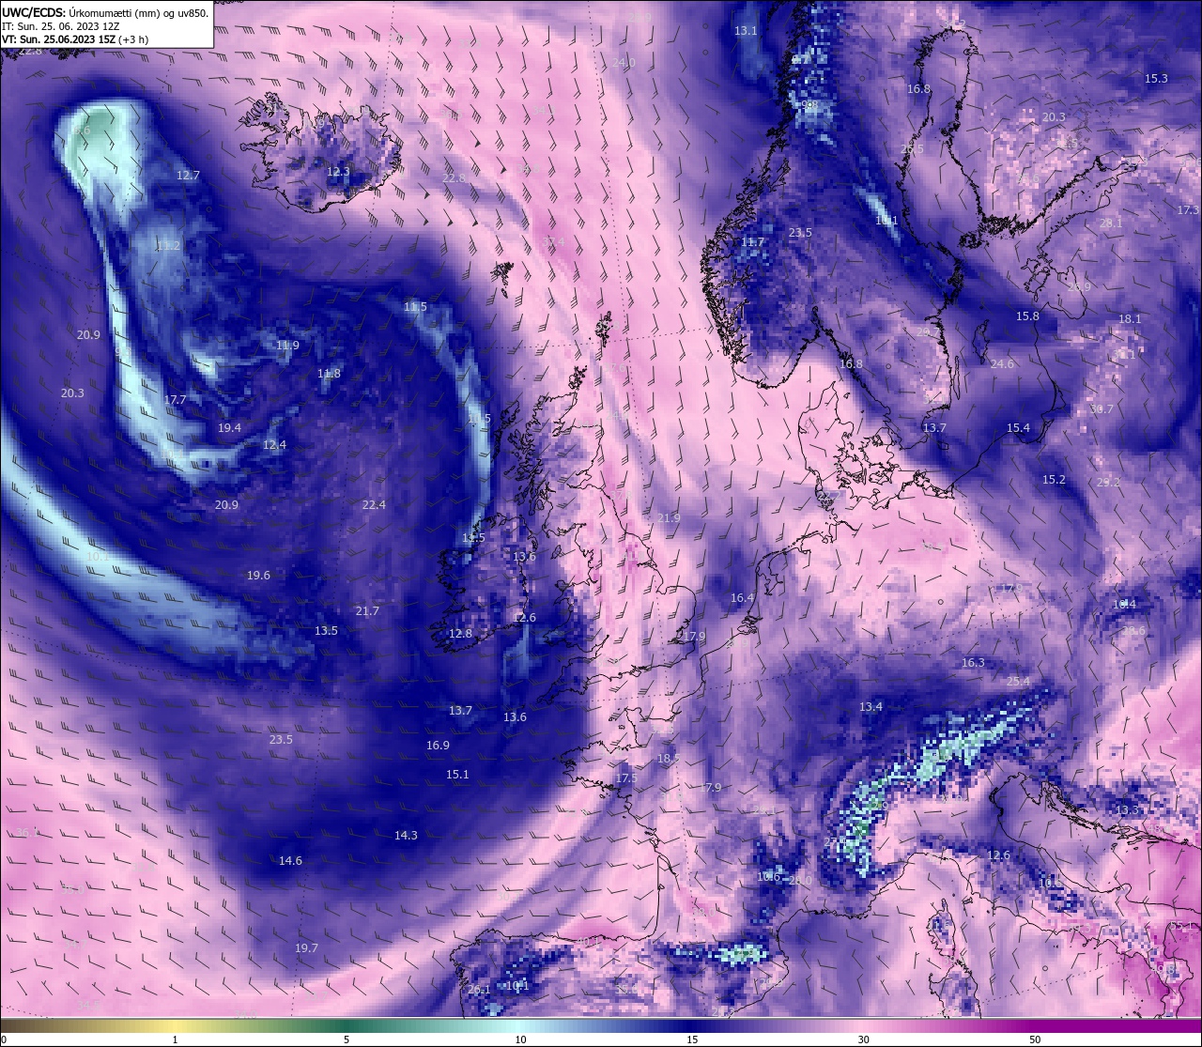Viewport: 1202px width, 1047px height.
Task: Click the value 26.1 over Portugal
Action: point(479,990)
